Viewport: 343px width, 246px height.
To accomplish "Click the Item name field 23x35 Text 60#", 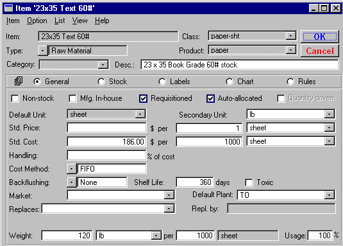I will pyautogui.click(x=108, y=37).
